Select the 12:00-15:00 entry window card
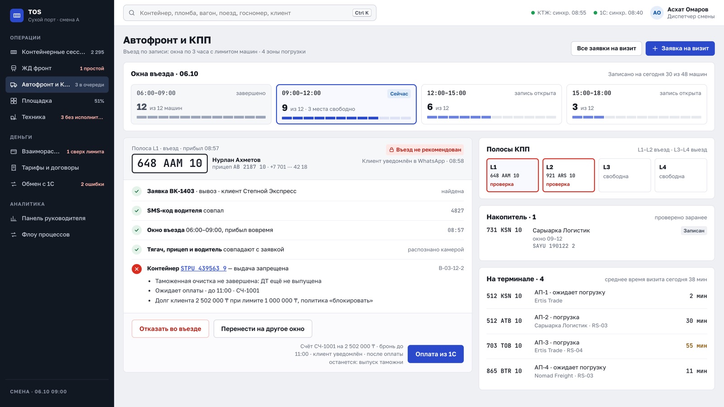This screenshot has width=724, height=407. coord(491,104)
